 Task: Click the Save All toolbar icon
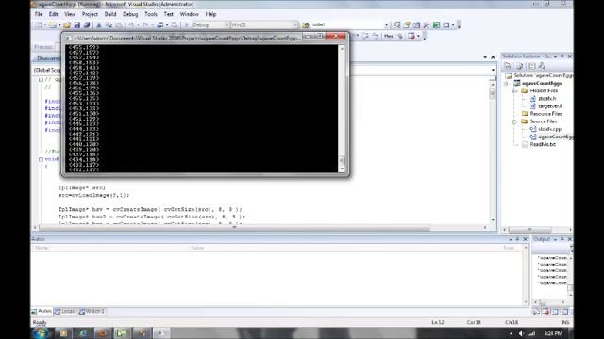pos(87,25)
